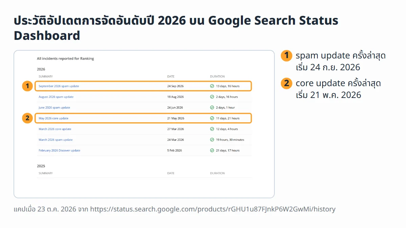Click green check icon beside 21 days, 17 hours
This screenshot has height=228, width=406.
click(212, 151)
